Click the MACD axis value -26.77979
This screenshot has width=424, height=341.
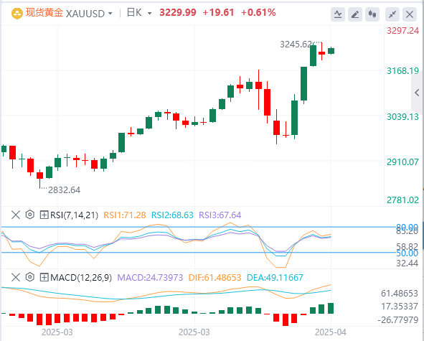[399, 320]
